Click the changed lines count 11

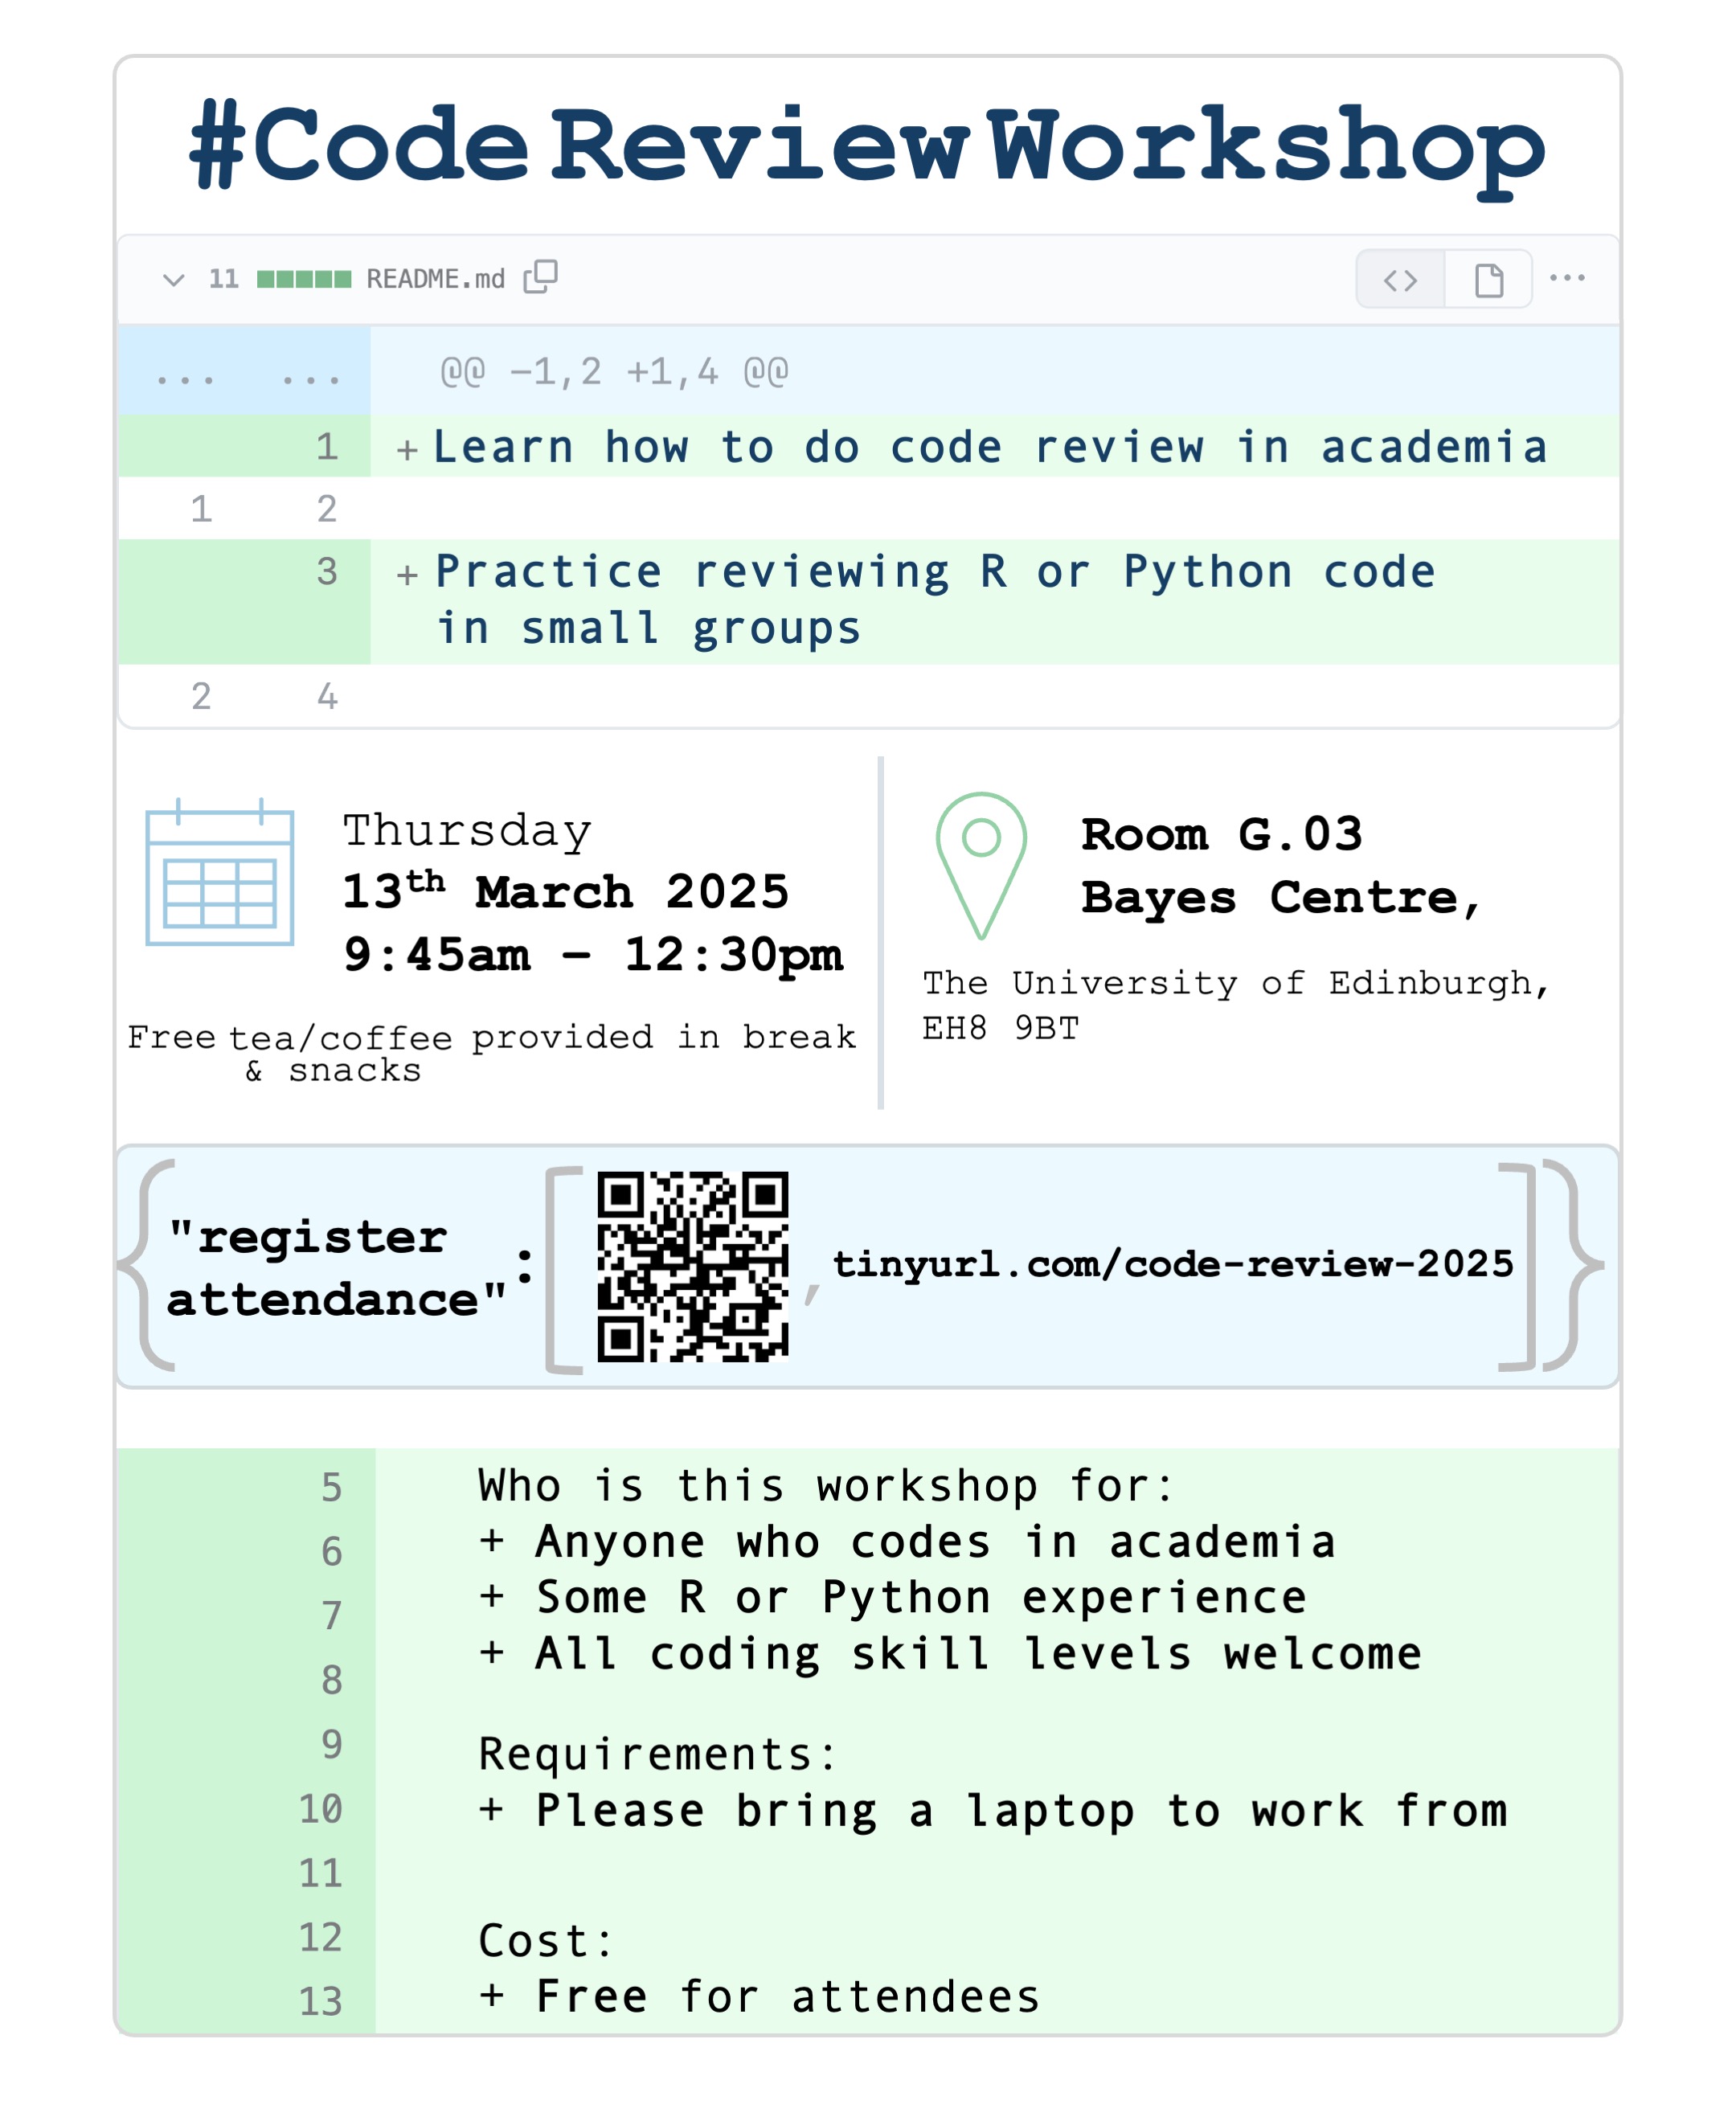pyautogui.click(x=223, y=279)
